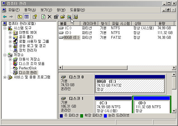The image size is (178, 126).
Task: Open the 동작(A) menu
Action: pos(30,10)
